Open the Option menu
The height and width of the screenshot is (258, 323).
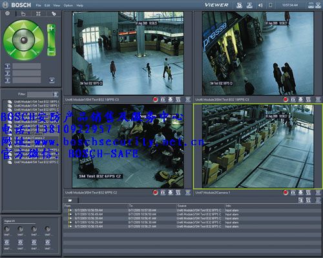(68, 5)
